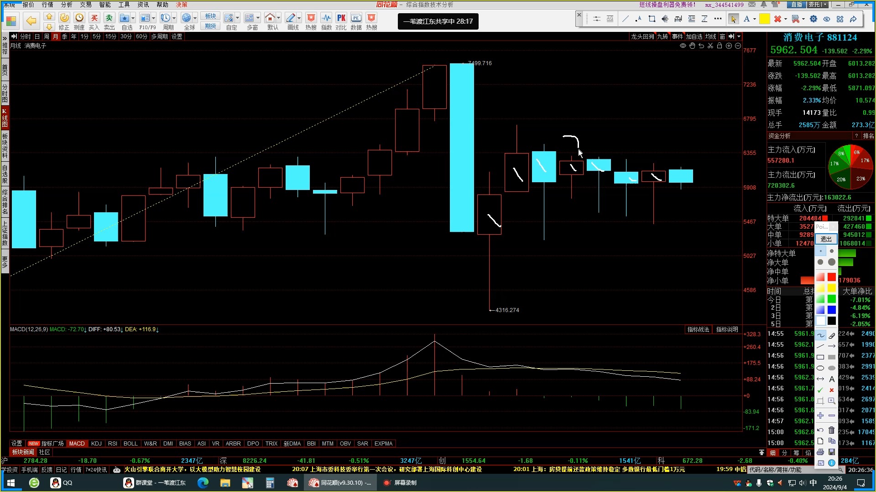
Task: Toggle 均线 moving averages display
Action: (710, 36)
